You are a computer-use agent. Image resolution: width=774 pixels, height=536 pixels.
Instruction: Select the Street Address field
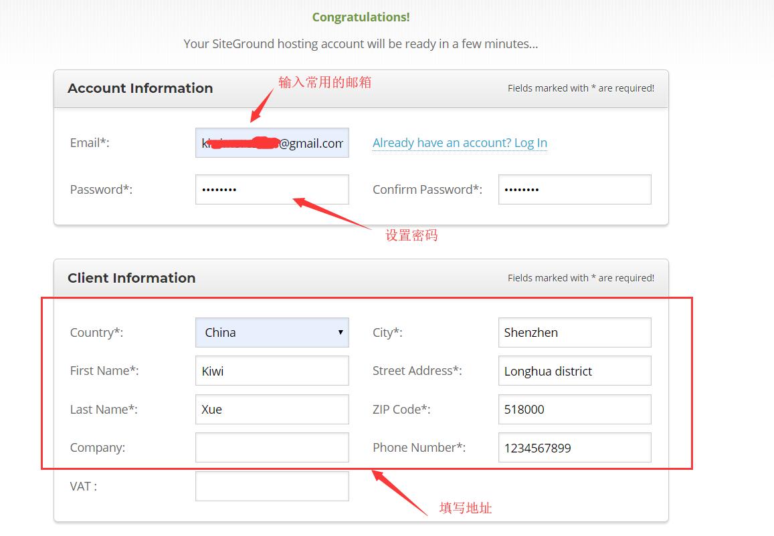click(x=574, y=370)
